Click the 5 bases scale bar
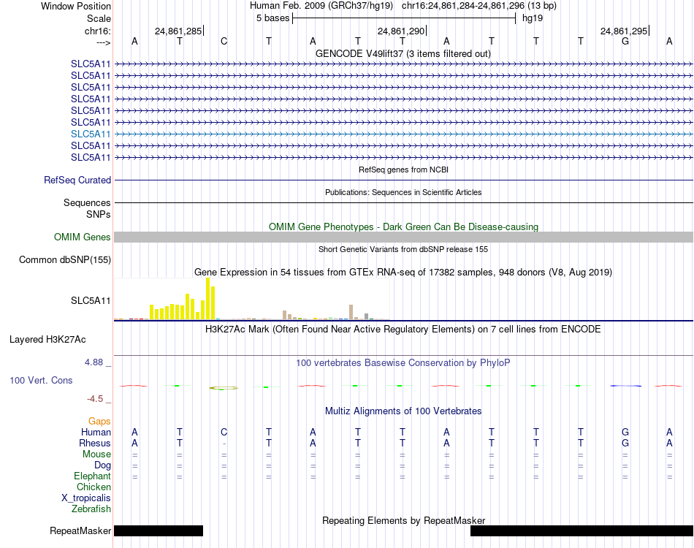Image resolution: width=694 pixels, height=548 pixels. pyautogui.click(x=404, y=18)
